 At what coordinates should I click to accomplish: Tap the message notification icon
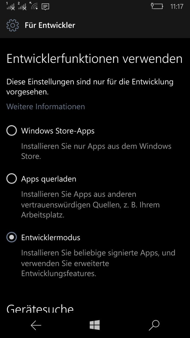click(45, 7)
